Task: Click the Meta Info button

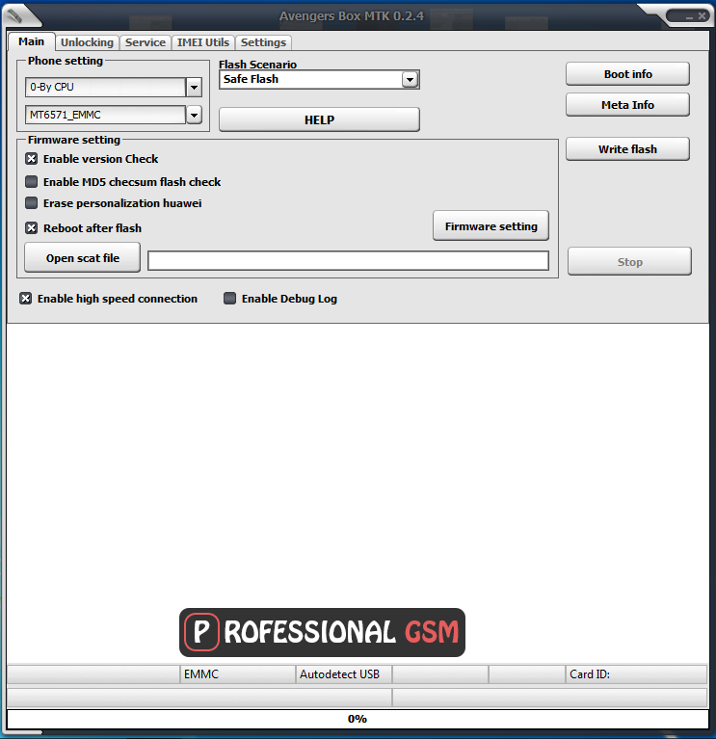Action: (628, 105)
